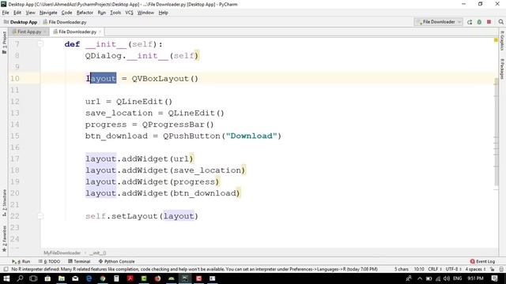This screenshot has height=284, width=506.
Task: Open the VCS menu
Action: click(x=129, y=13)
